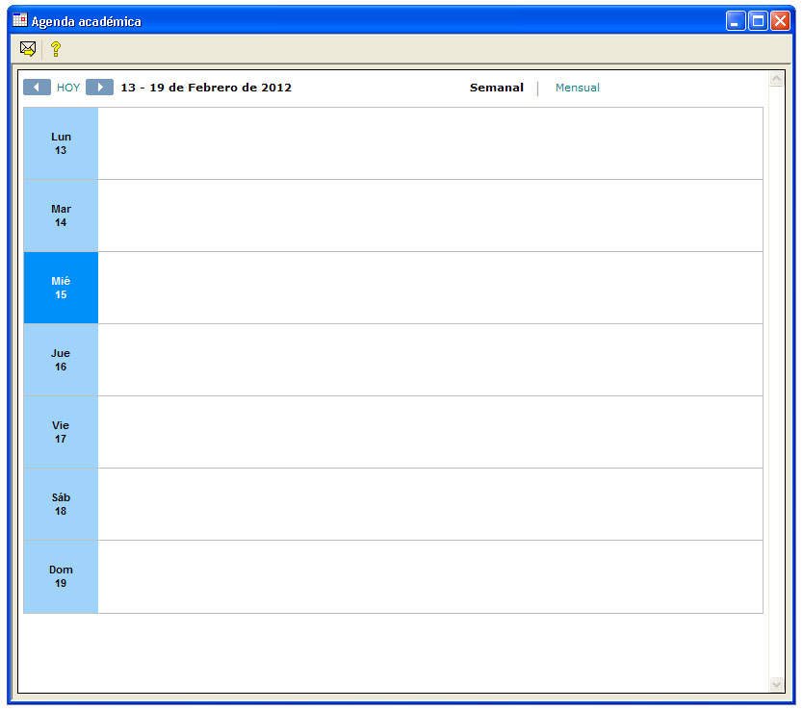This screenshot has height=710, width=803.
Task: Select the highlighted Mié 15 day header
Action: click(x=61, y=288)
